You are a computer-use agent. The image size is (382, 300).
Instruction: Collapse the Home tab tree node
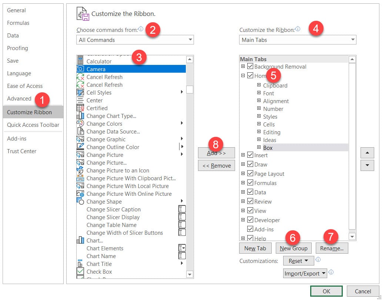[x=243, y=75]
